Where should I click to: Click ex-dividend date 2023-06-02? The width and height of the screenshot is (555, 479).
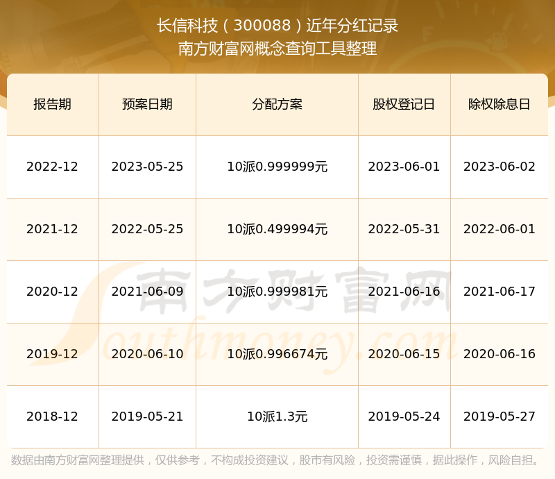tap(499, 167)
